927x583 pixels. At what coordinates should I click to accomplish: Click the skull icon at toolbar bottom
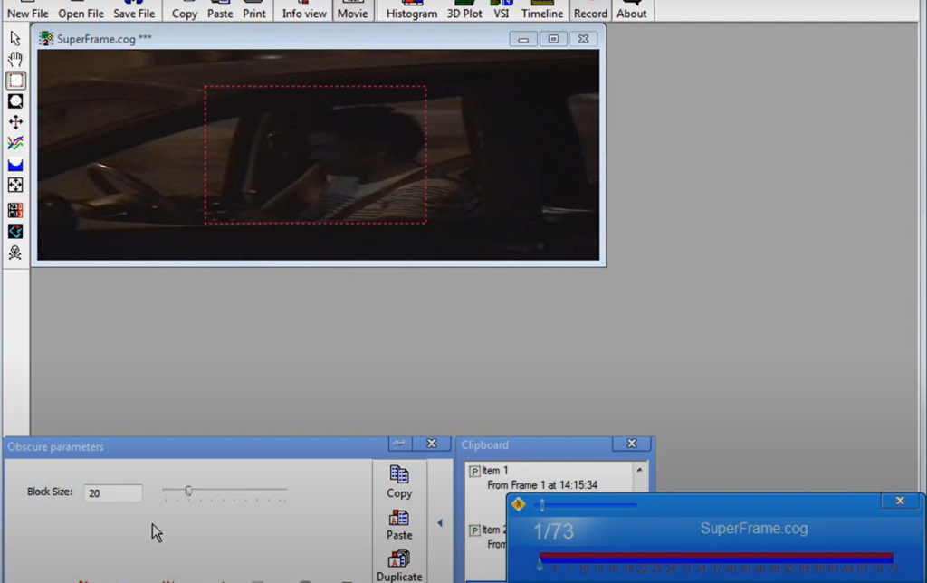(14, 253)
